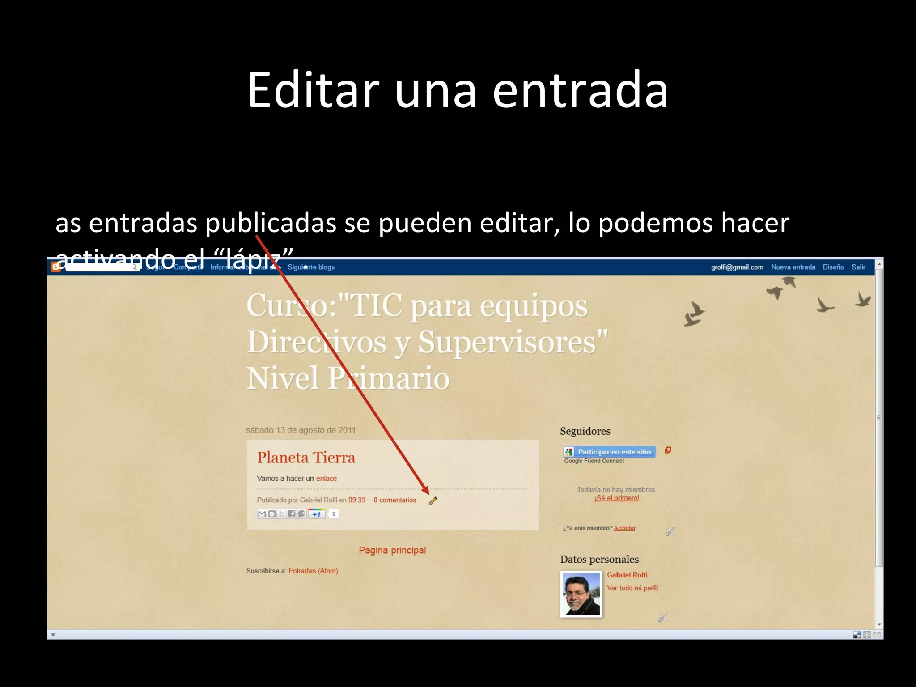Viewport: 916px width, 687px height.
Task: Share the post on Facebook icon
Action: [x=292, y=514]
